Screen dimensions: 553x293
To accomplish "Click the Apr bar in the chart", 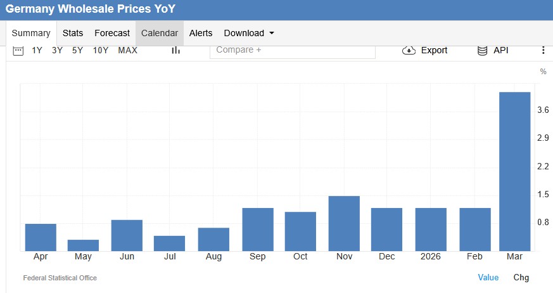I will (41, 237).
